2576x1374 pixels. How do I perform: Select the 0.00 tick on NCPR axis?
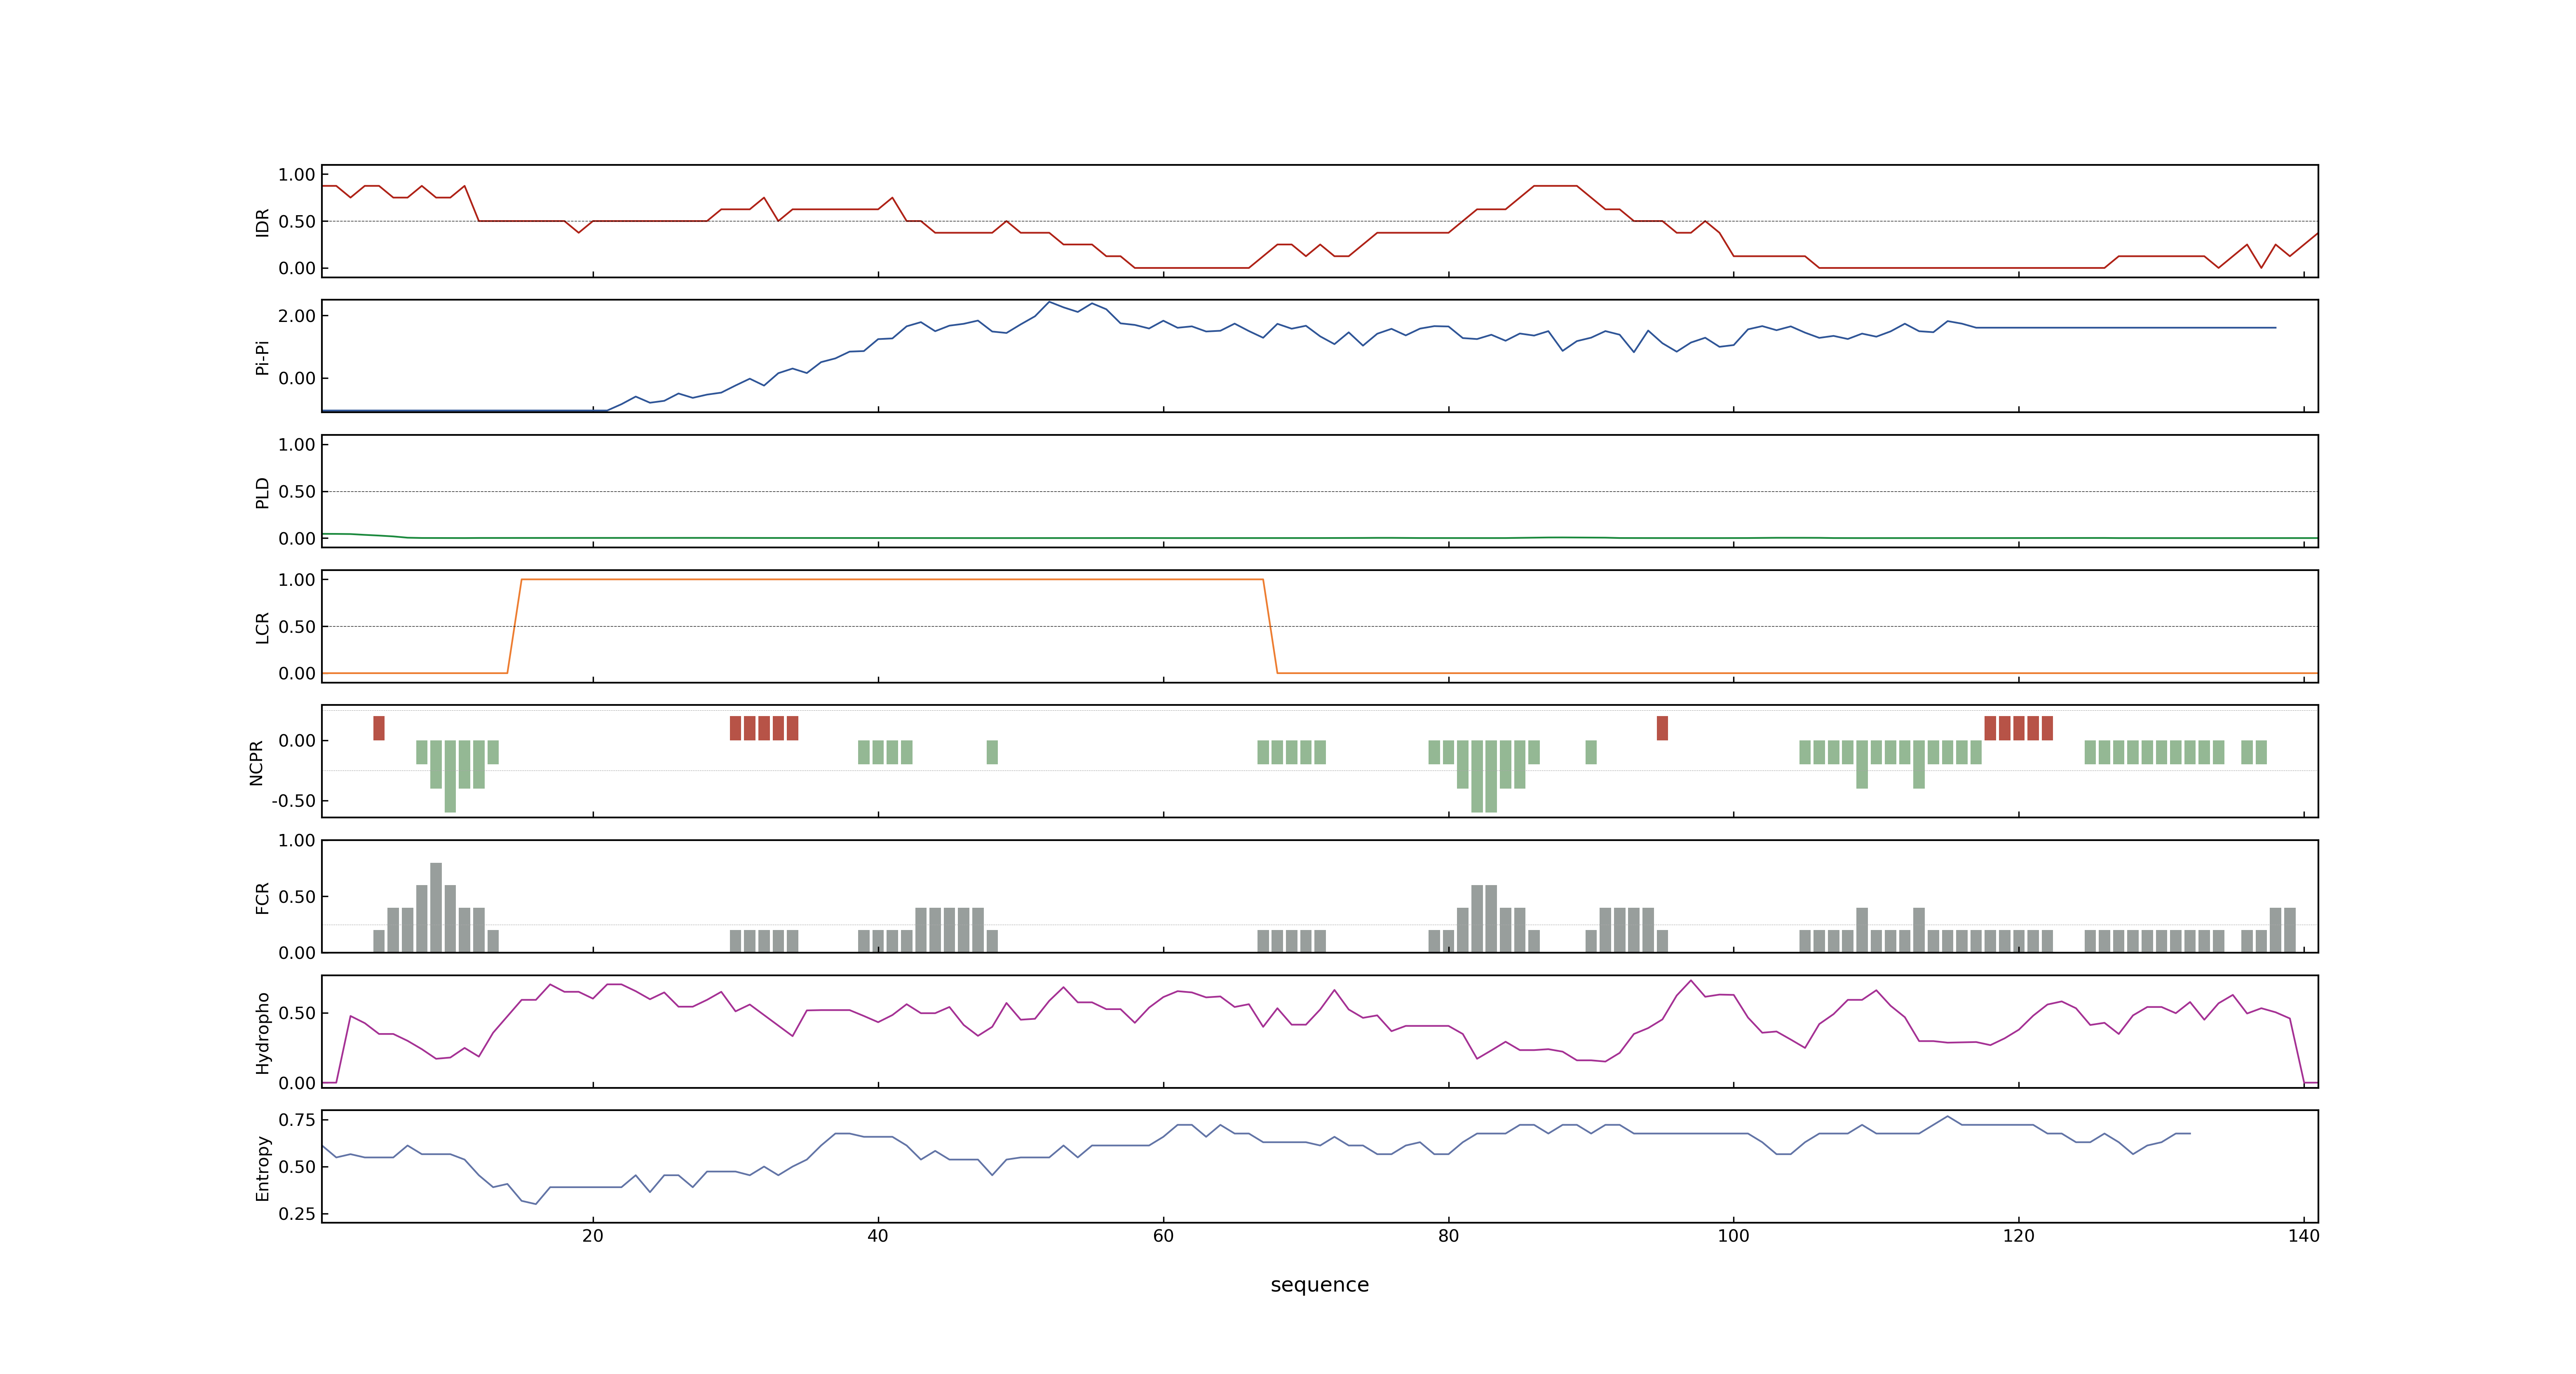coord(297,741)
